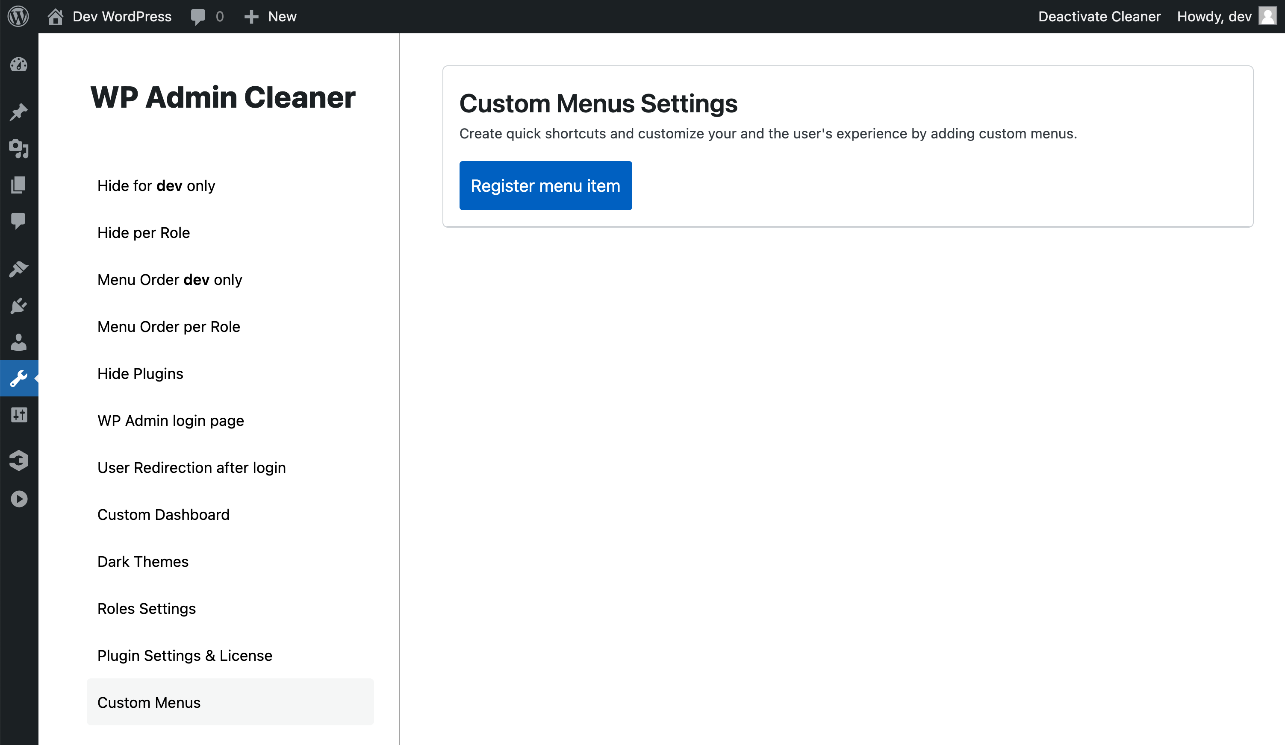Open Tools wrench sidebar icon
Viewport: 1285px width, 745px height.
click(19, 378)
